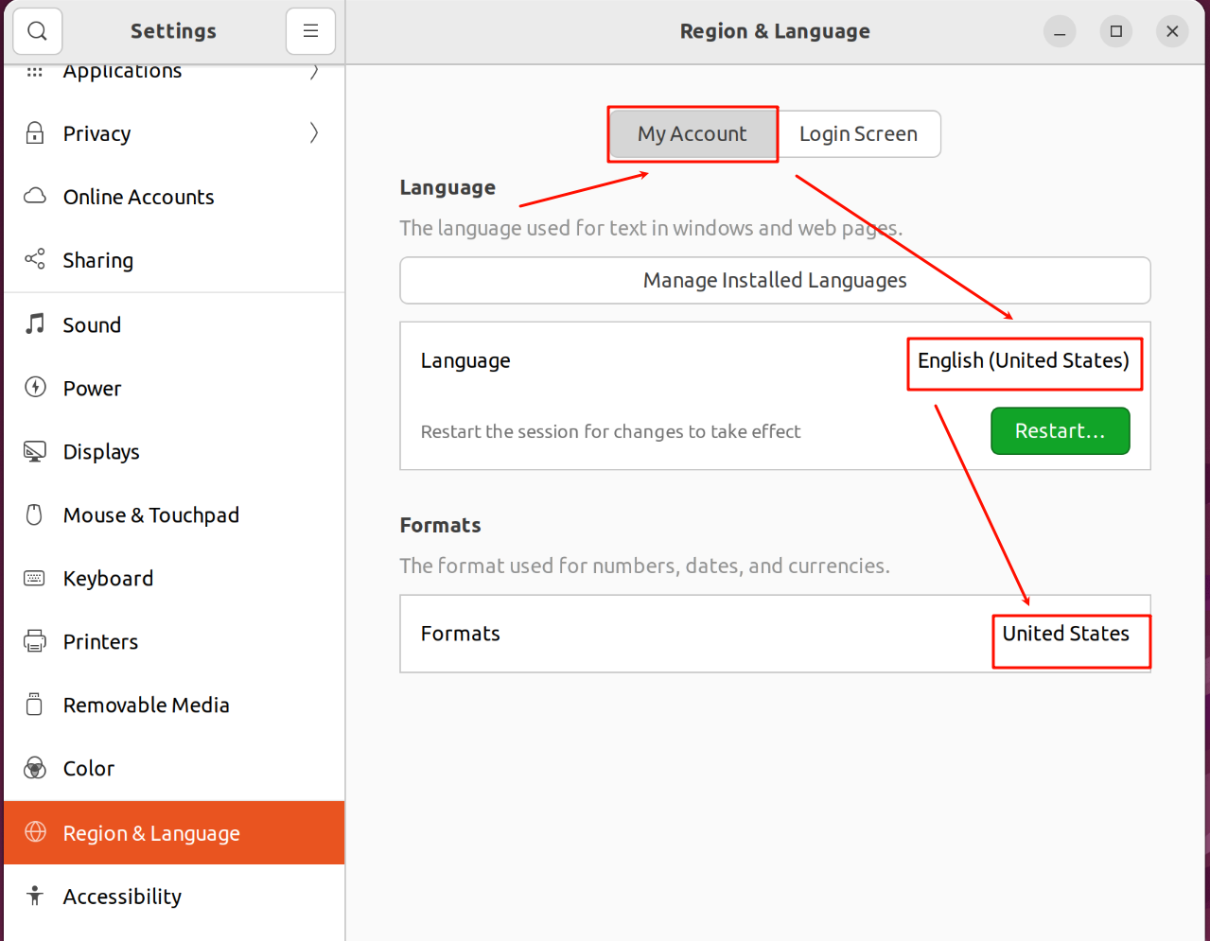This screenshot has width=1210, height=941.
Task: Open the Formats United States selector
Action: (1066, 634)
